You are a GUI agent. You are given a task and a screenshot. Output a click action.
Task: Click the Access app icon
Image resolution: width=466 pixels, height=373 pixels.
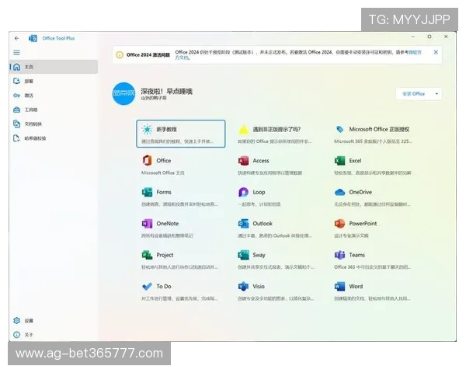click(x=243, y=161)
